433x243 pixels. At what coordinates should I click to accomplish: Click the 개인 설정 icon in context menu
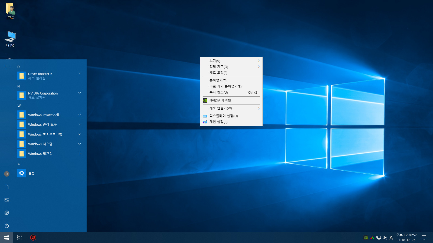pos(205,122)
